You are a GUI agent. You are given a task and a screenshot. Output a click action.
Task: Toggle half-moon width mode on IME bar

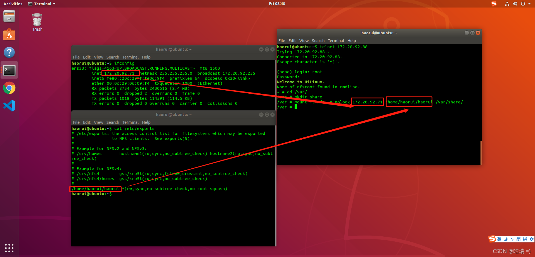[x=506, y=239]
